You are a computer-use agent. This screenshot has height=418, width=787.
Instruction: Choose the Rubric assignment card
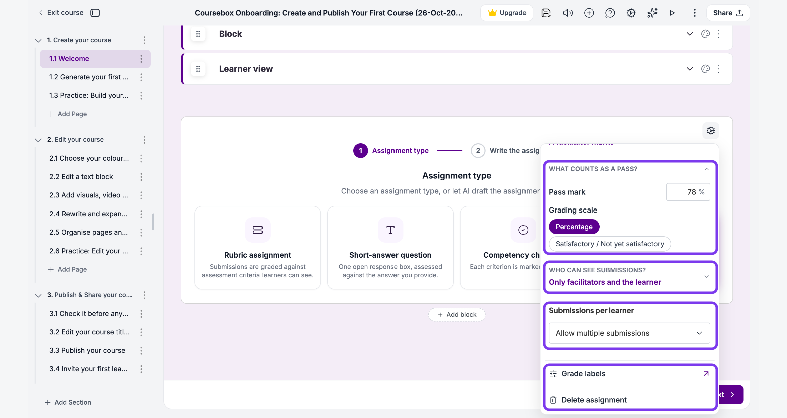click(257, 248)
